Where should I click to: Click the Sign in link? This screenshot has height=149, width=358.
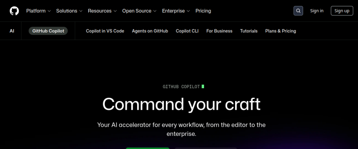coord(317,11)
